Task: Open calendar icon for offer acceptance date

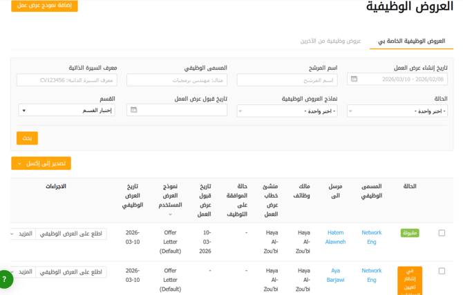Action: tap(134, 110)
